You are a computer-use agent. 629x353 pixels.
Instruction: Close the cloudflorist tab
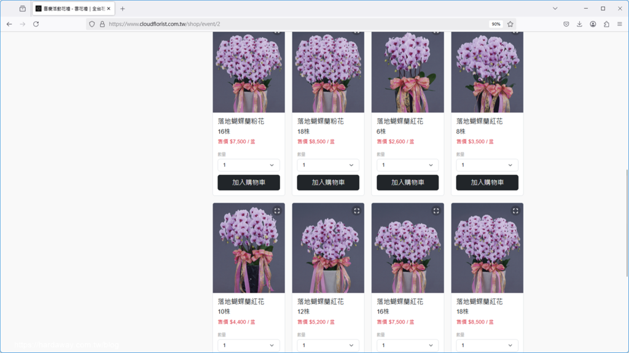109,9
